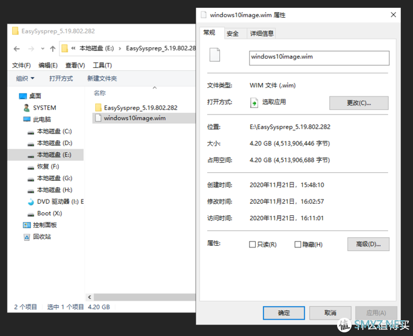The width and height of the screenshot is (413, 336).
Task: Open the Control Panel icon in sidebar
Action: [26, 225]
